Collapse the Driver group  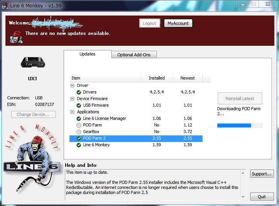[x=72, y=86]
